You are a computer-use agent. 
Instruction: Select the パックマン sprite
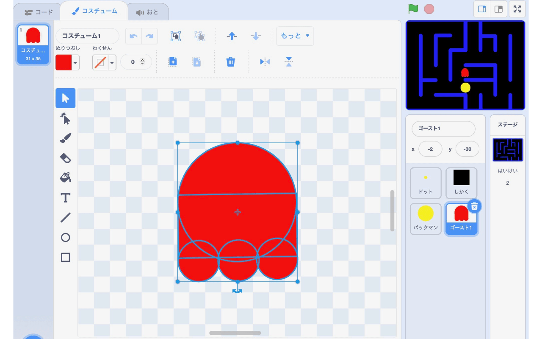click(x=426, y=219)
